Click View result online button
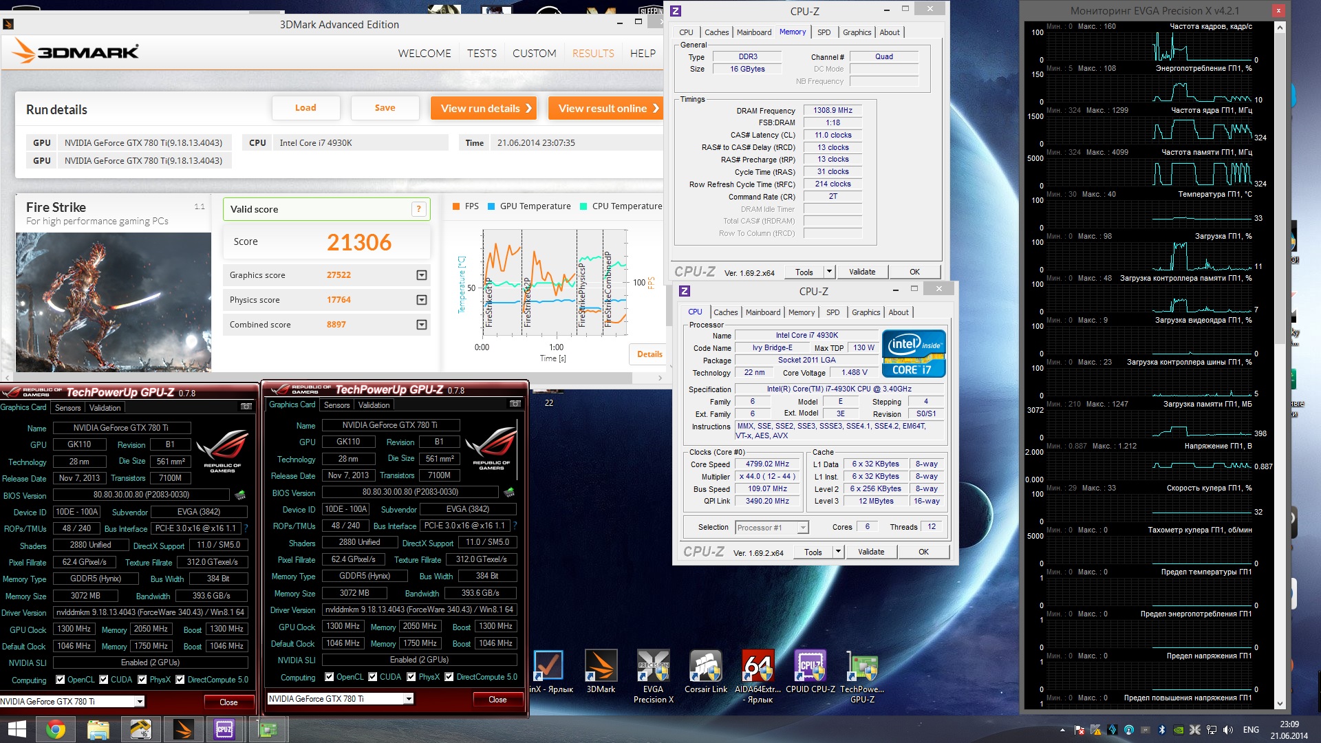The height and width of the screenshot is (743, 1321). 606,108
